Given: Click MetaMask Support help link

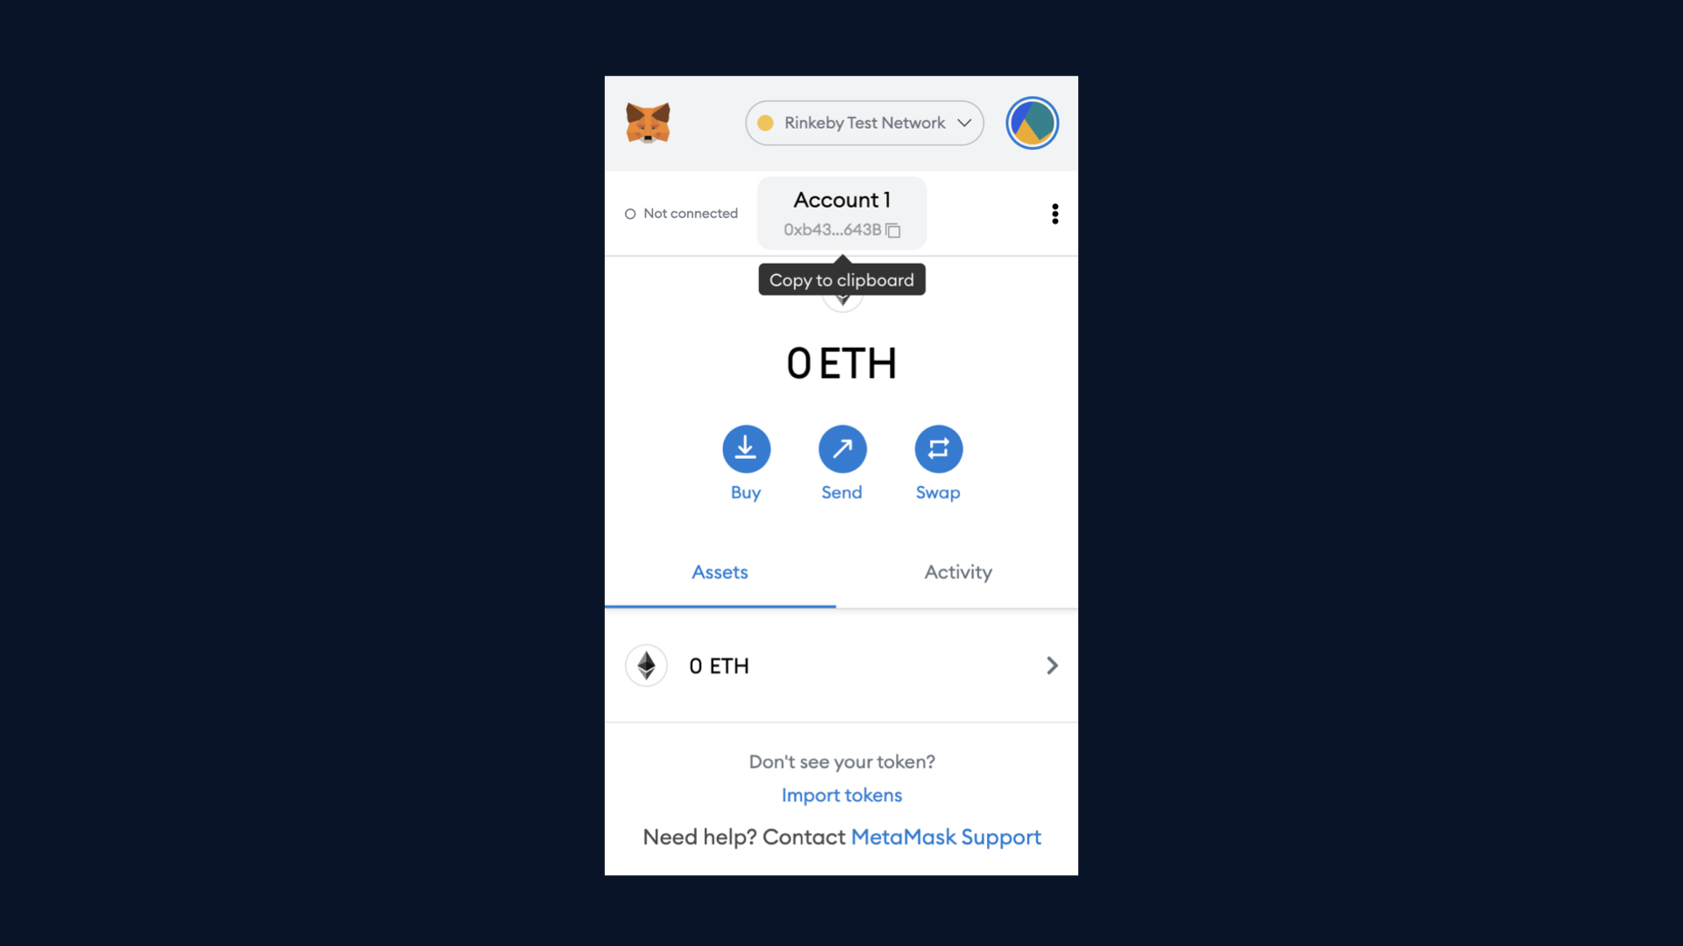Looking at the screenshot, I should pyautogui.click(x=944, y=837).
